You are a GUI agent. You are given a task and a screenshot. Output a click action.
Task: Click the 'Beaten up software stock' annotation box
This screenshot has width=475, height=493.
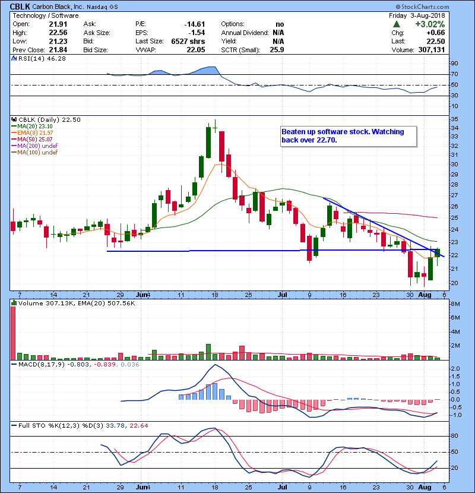(x=349, y=136)
